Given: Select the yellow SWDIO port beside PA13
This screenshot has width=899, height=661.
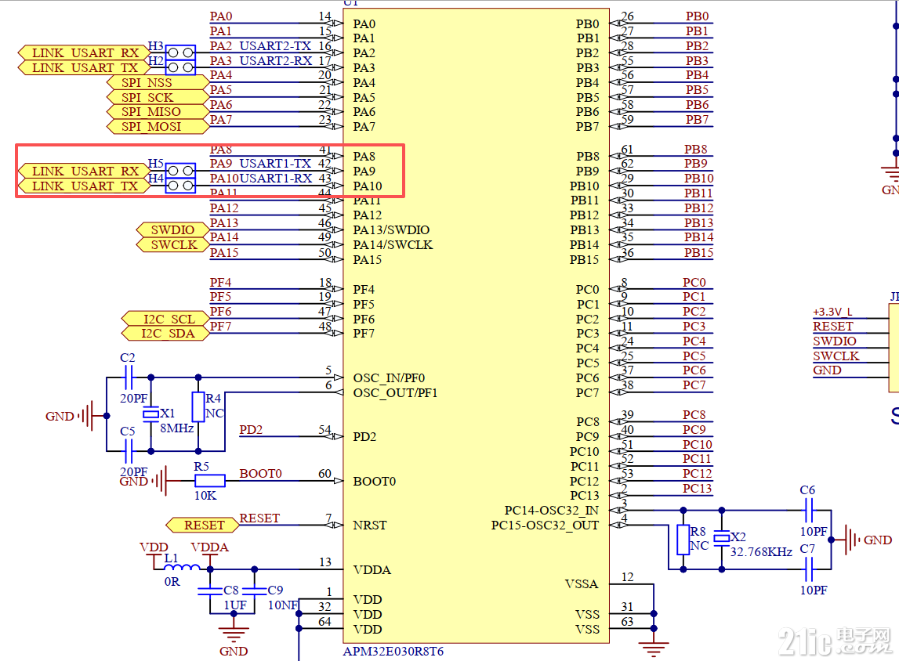Looking at the screenshot, I should pos(172,229).
